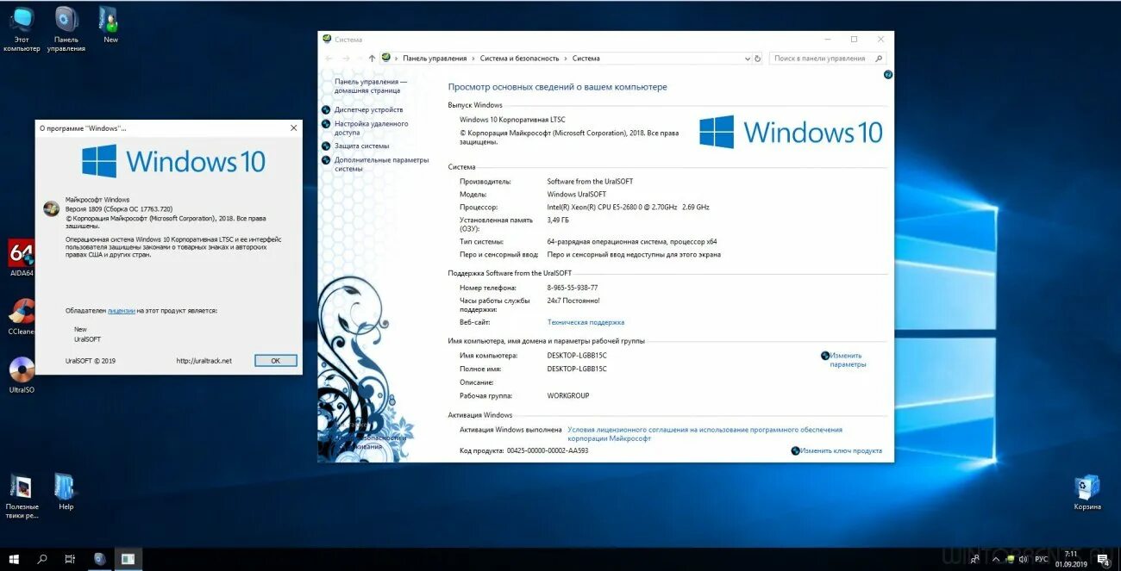Viewport: 1121px width, 571px height.
Task: Click Изменить параметры link
Action: (x=848, y=360)
